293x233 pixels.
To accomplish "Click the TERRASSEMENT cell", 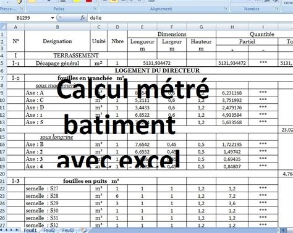I will pos(76,56).
